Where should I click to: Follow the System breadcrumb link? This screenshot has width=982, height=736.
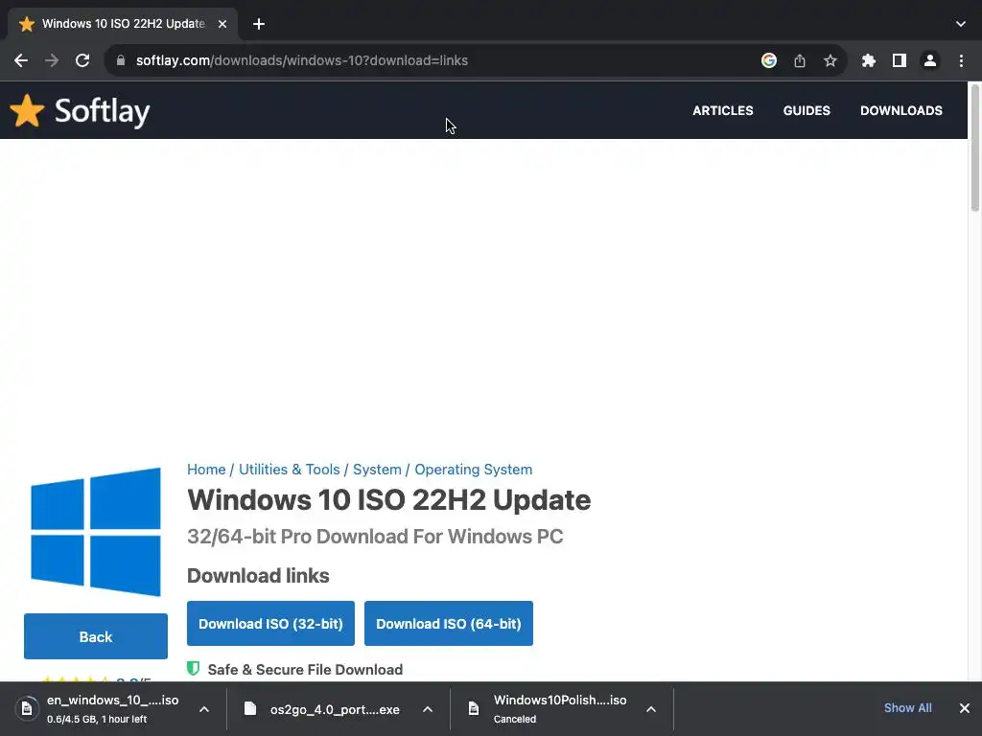(x=377, y=470)
